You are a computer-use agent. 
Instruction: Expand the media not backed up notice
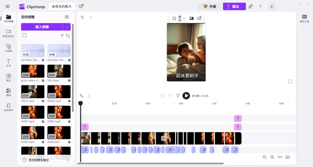click(x=68, y=160)
